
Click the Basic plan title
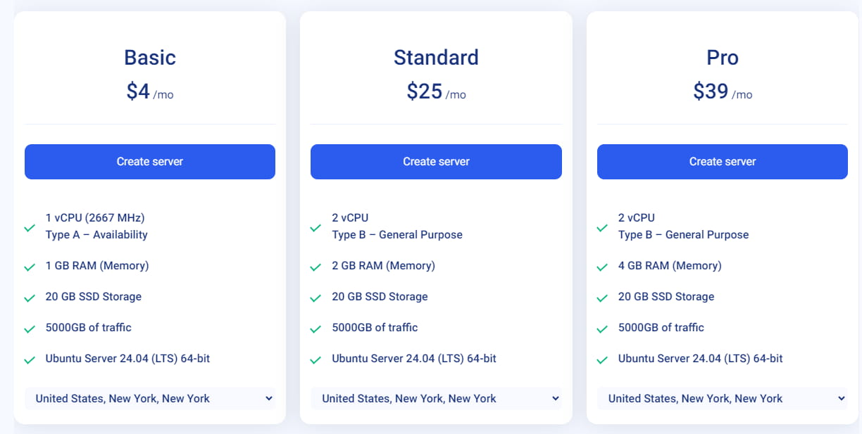[x=149, y=57]
